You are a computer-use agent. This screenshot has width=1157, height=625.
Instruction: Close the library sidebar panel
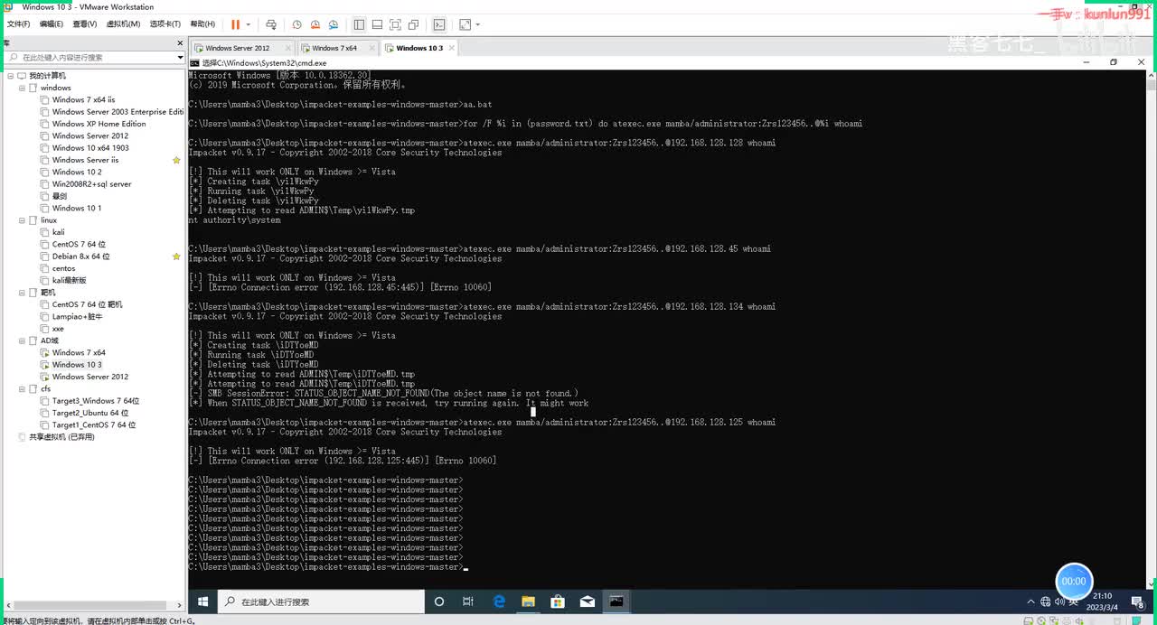pyautogui.click(x=179, y=42)
